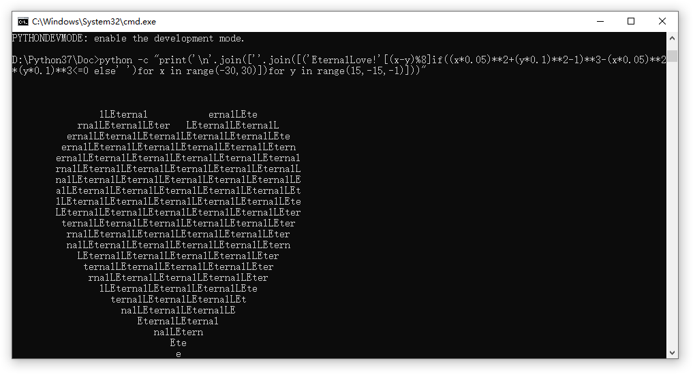Click the scrollbar down arrow
The image size is (693, 374).
tap(672, 353)
